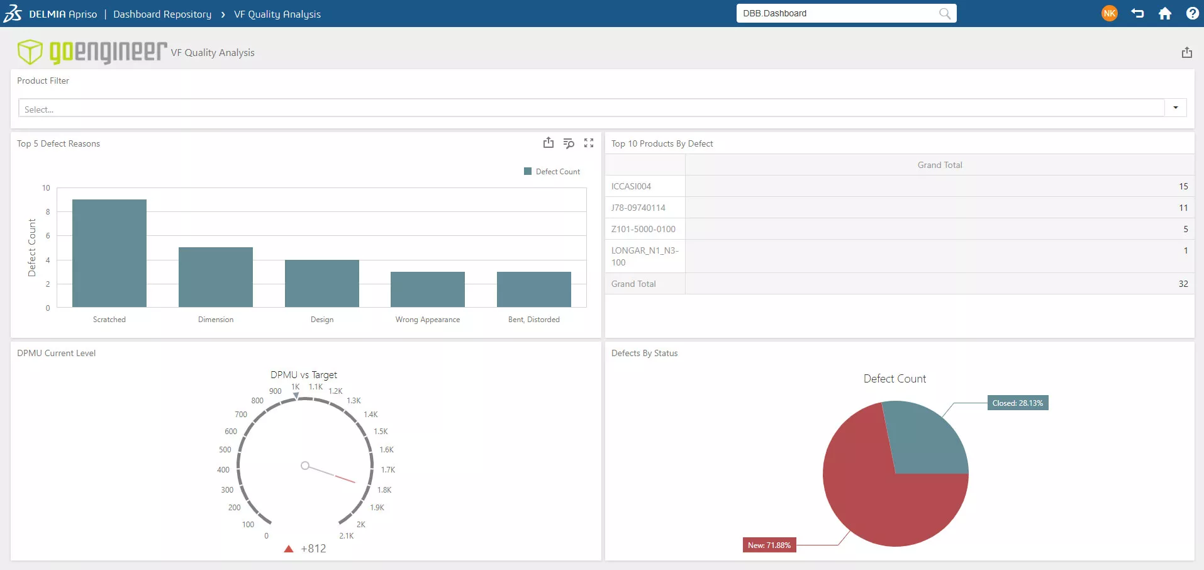1204x570 pixels.
Task: Click the search magnifier icon in the top bar
Action: click(944, 13)
